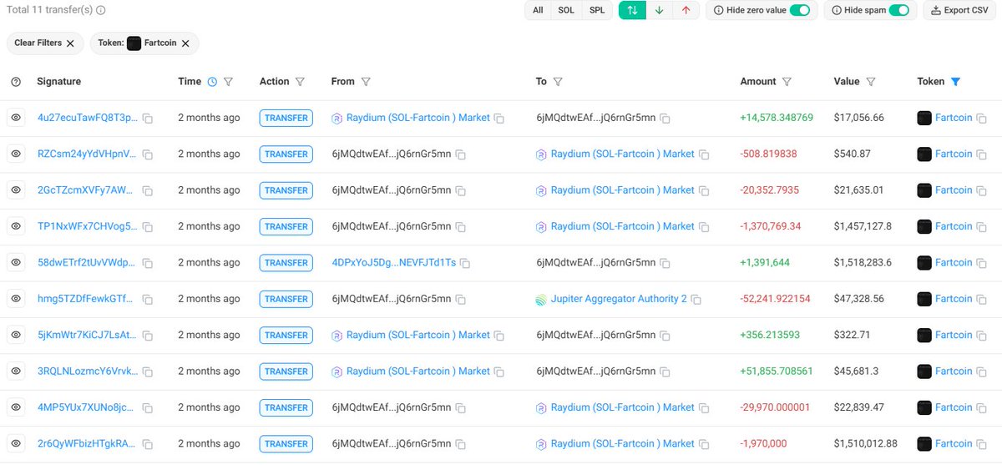Image resolution: width=1002 pixels, height=465 pixels.
Task: Copy Raydium Market From address in 3RQLNLozmcY6Vrvk row
Action: (499, 371)
